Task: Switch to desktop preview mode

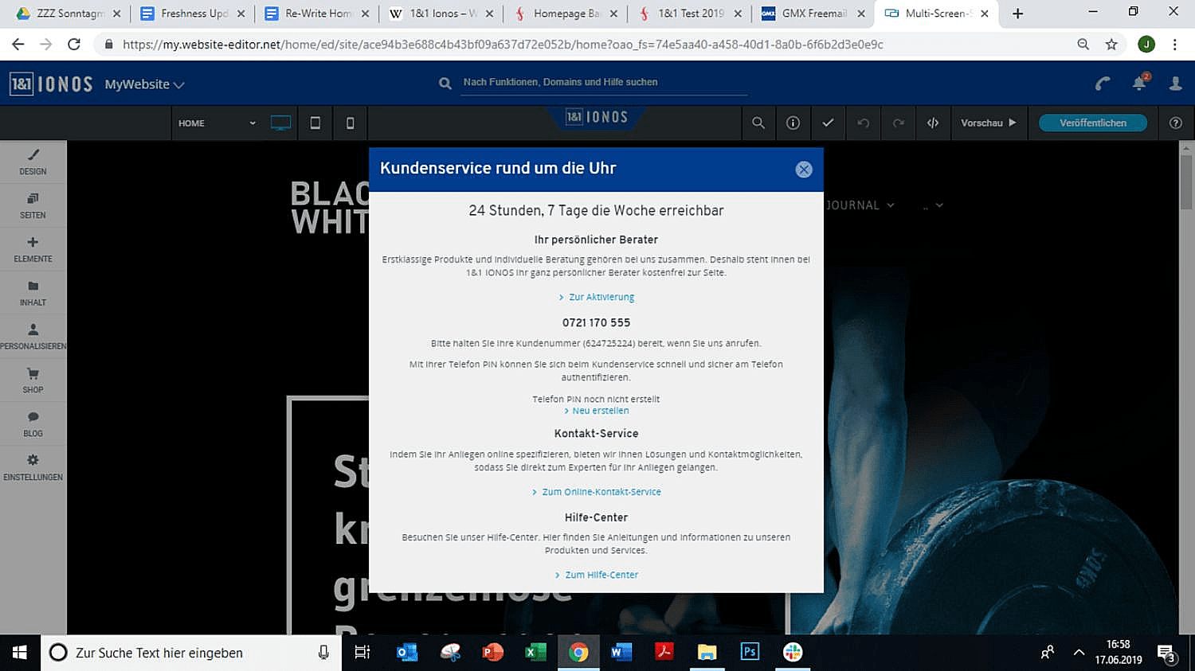Action: (x=280, y=123)
